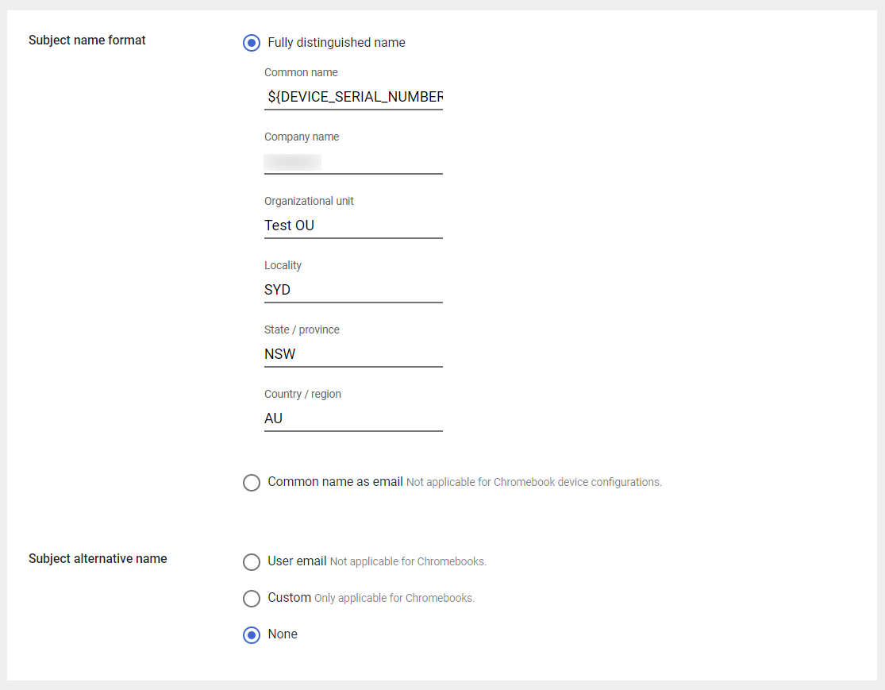Click the 'Common name' caption above the serial input

(301, 72)
